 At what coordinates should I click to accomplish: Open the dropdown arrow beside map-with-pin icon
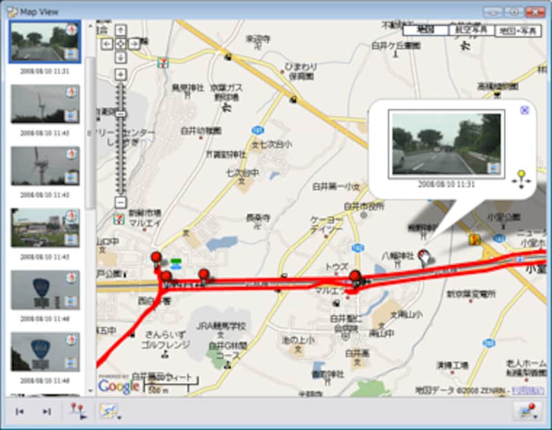[535, 417]
